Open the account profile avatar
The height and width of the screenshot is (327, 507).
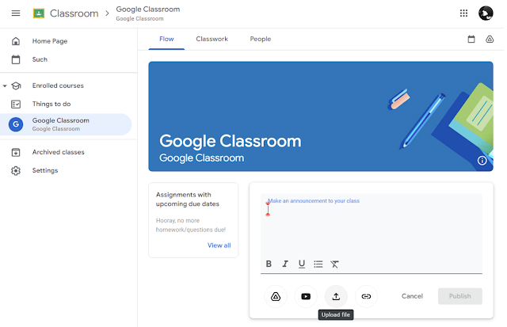486,13
